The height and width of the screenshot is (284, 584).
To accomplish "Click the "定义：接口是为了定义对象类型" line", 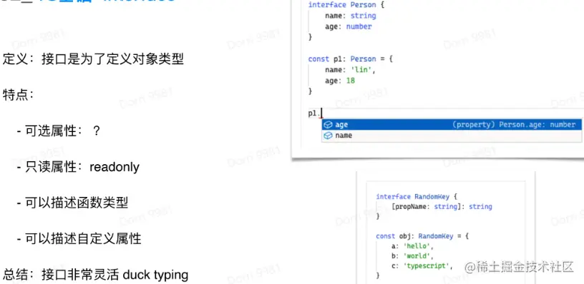I will coord(93,59).
